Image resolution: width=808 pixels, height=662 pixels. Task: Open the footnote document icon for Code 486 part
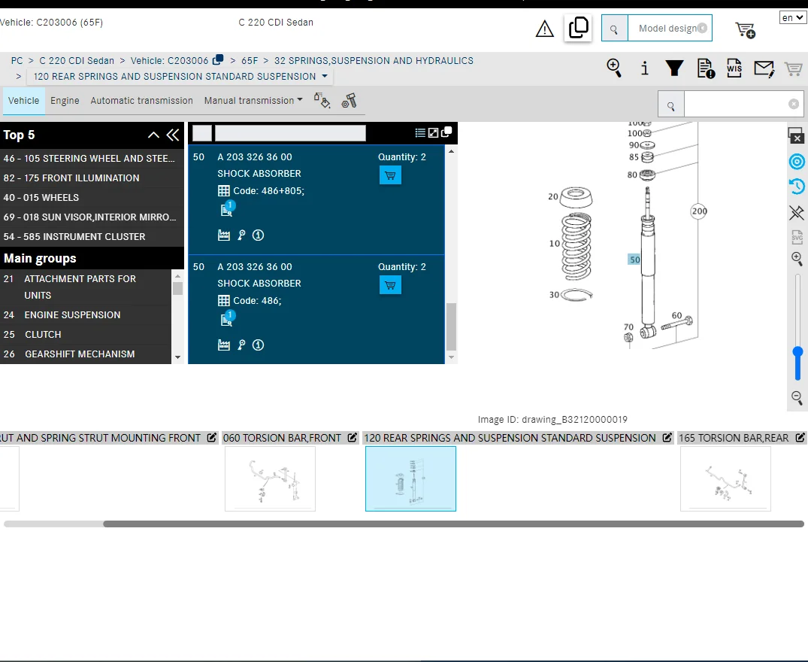point(227,319)
